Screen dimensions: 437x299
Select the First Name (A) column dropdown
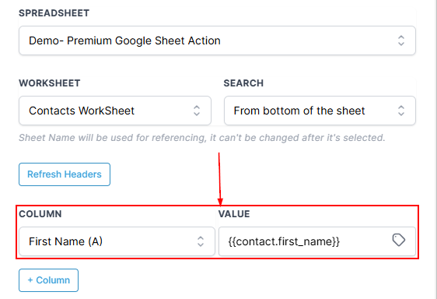pos(117,241)
